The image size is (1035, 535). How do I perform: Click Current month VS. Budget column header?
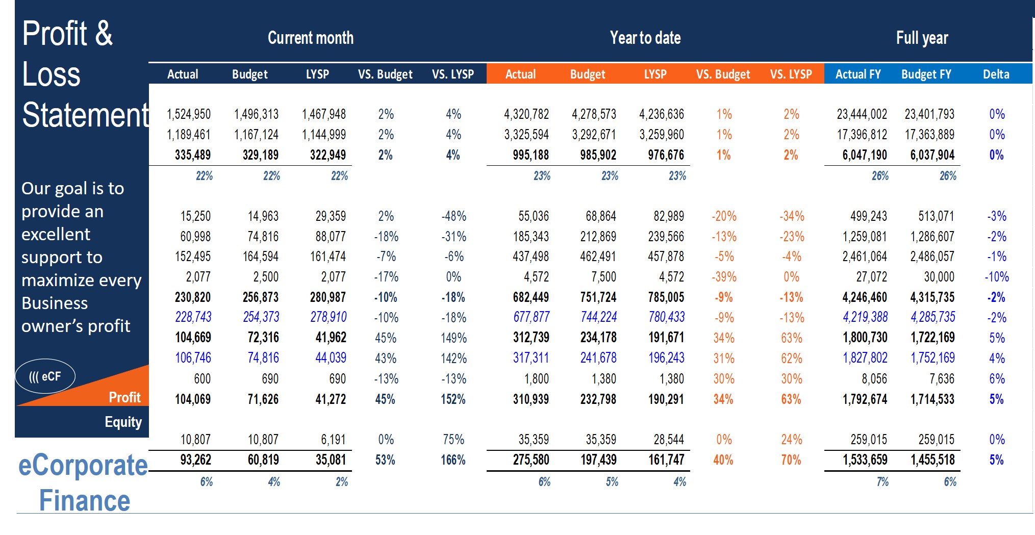[385, 74]
